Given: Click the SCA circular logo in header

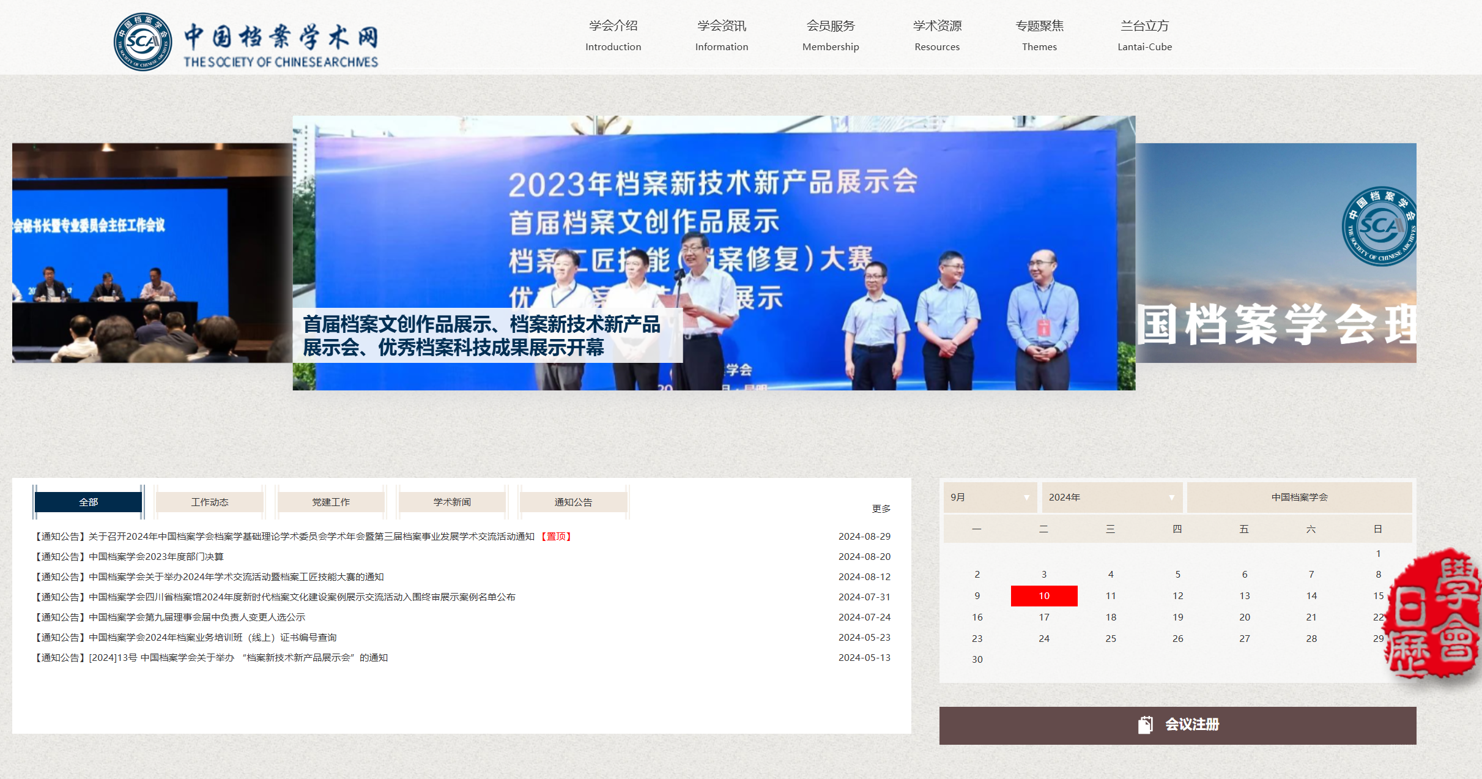Looking at the screenshot, I should 143,42.
